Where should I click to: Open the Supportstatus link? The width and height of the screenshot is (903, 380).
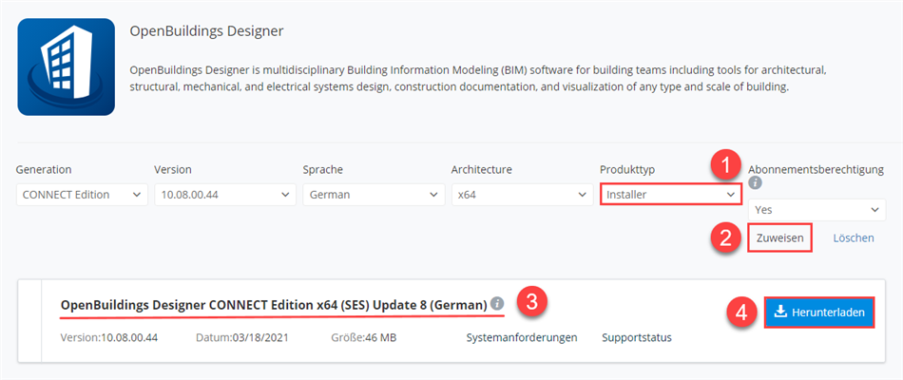[637, 337]
